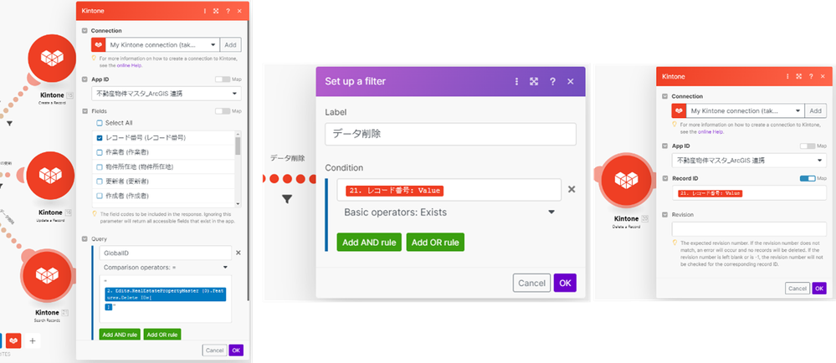Disable Record ID Map switch
Image resolution: width=836 pixels, height=363 pixels.
(x=808, y=178)
